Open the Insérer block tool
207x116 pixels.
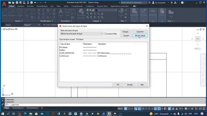point(121,13)
